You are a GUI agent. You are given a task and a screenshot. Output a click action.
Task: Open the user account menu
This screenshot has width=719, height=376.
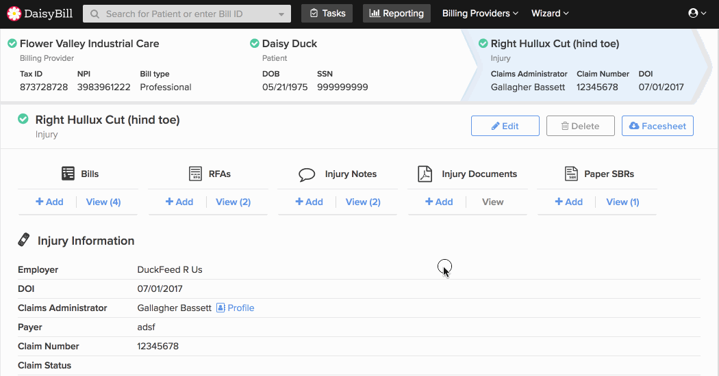(x=697, y=13)
